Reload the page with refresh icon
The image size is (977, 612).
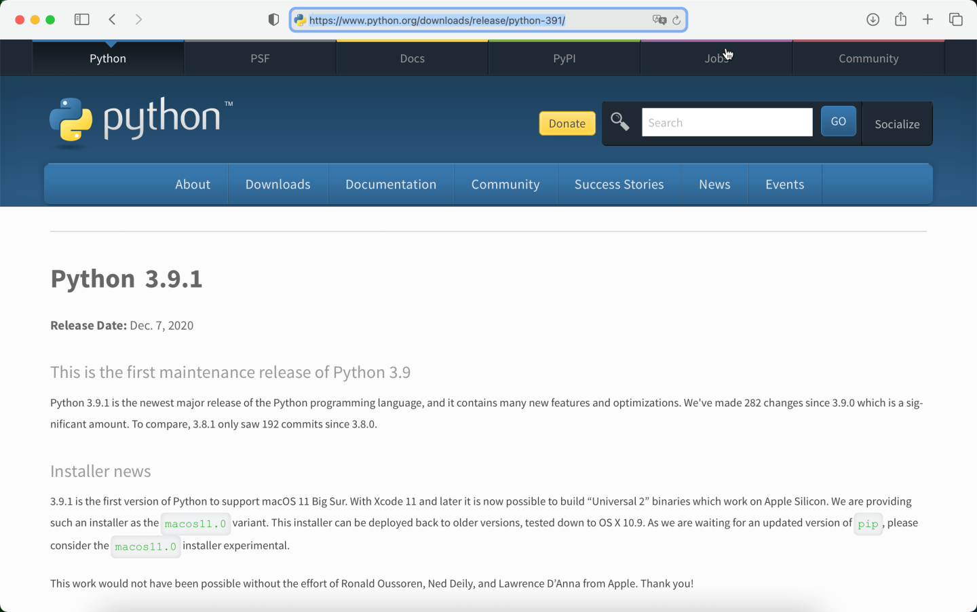[676, 20]
